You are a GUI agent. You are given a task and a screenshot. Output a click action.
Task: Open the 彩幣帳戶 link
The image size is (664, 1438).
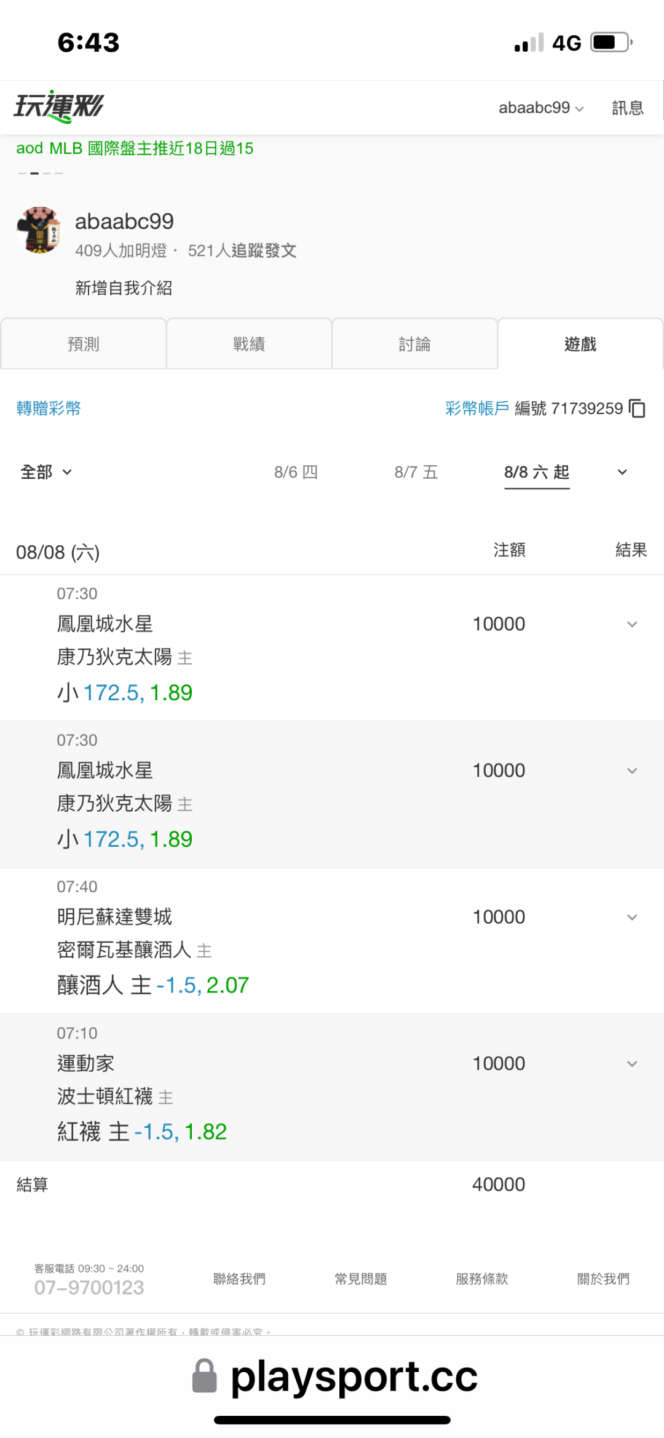[x=477, y=409]
